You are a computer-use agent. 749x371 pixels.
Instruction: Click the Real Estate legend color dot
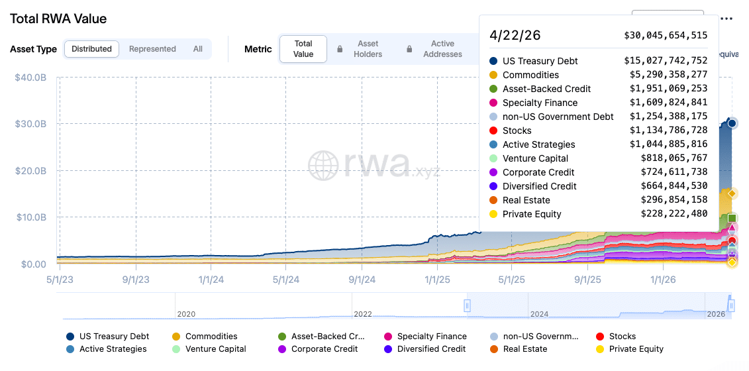click(494, 349)
